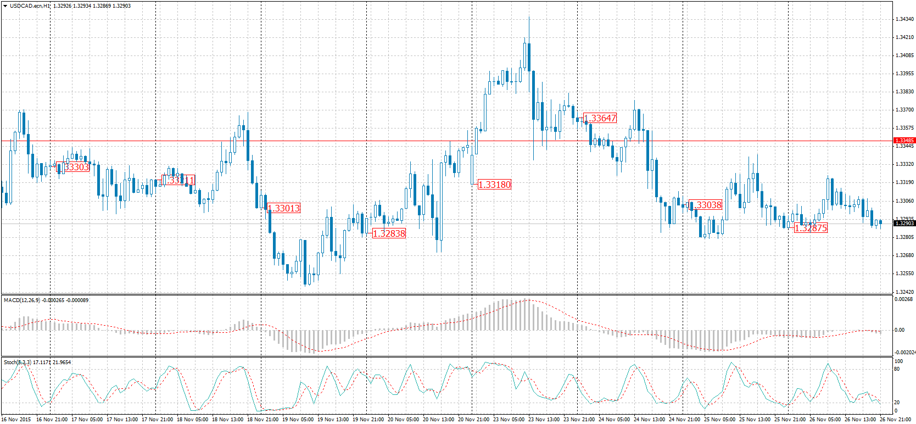Viewport: 916px width, 424px height.
Task: Select the red 1.33647 price label
Action: (600, 118)
